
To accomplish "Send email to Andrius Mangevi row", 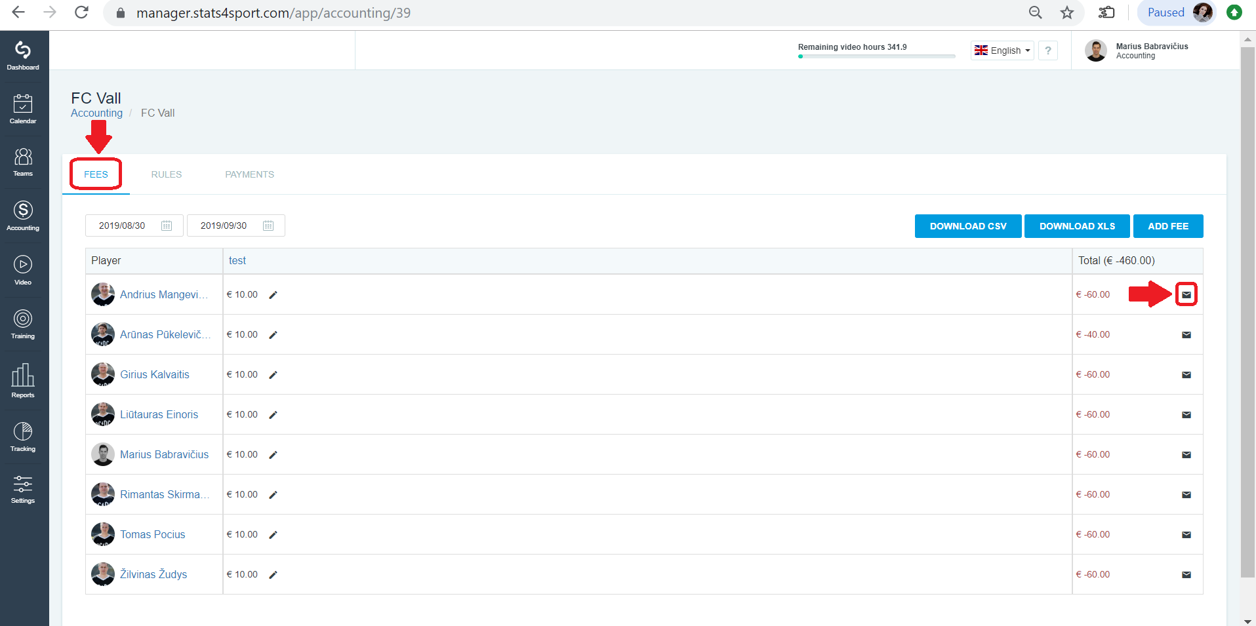I will [x=1186, y=295].
